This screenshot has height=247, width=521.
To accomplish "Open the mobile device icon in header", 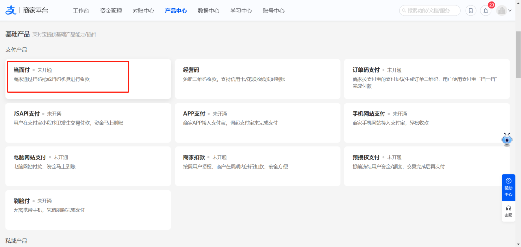I will point(470,11).
